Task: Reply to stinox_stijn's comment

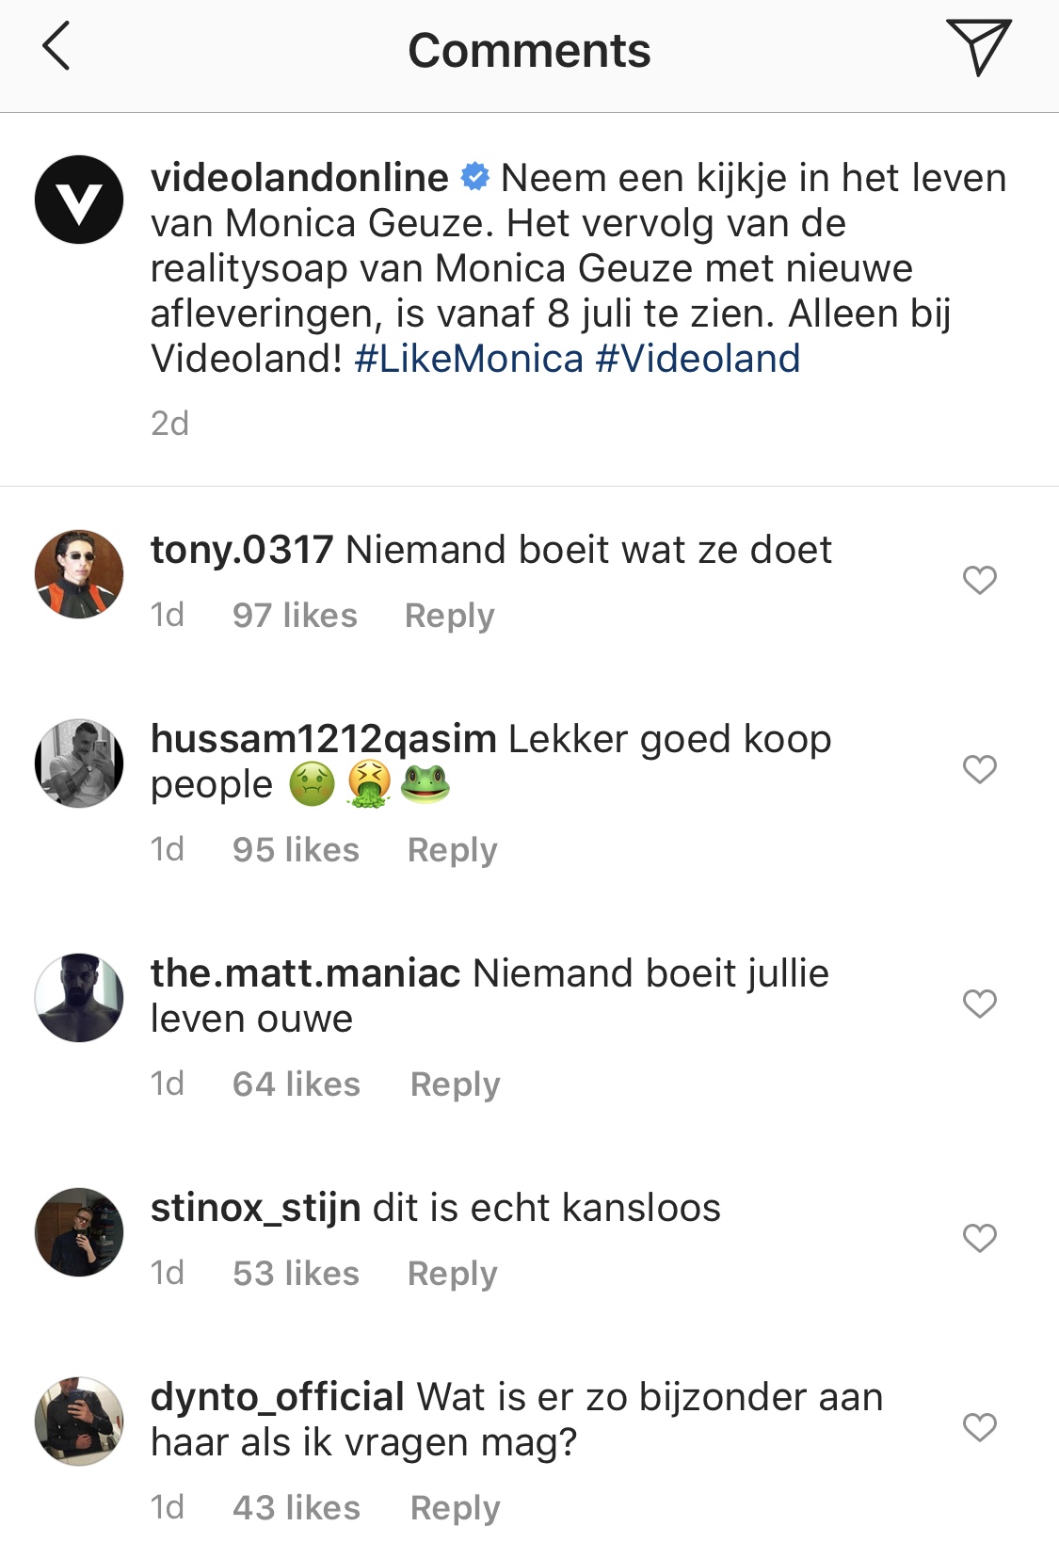Action: click(452, 1274)
